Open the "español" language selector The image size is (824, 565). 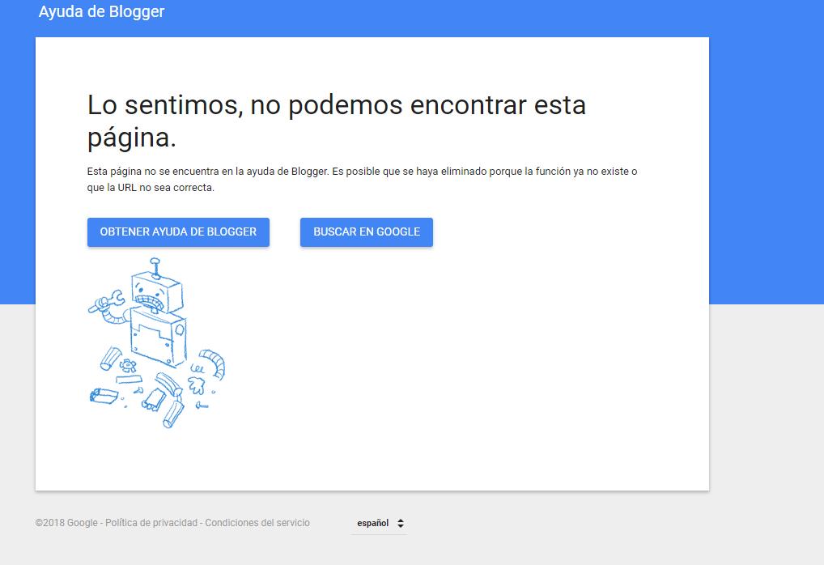tap(372, 522)
